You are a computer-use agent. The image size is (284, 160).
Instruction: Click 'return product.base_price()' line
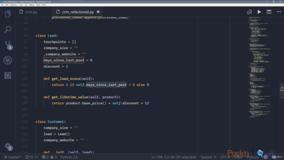(x=100, y=103)
